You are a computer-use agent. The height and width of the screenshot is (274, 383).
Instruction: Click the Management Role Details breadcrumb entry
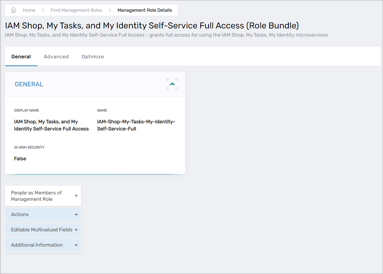145,10
